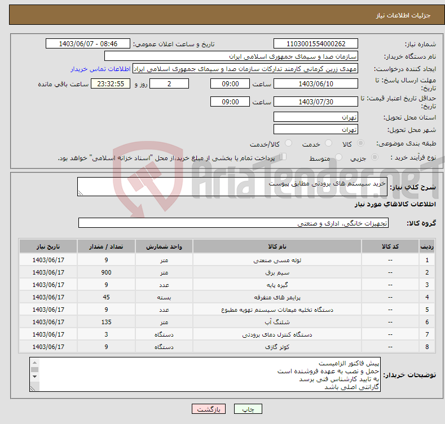Viewport: 445px width, 424px height.
Task: Click scroll up arrow in buyer notes
Action: (x=34, y=363)
